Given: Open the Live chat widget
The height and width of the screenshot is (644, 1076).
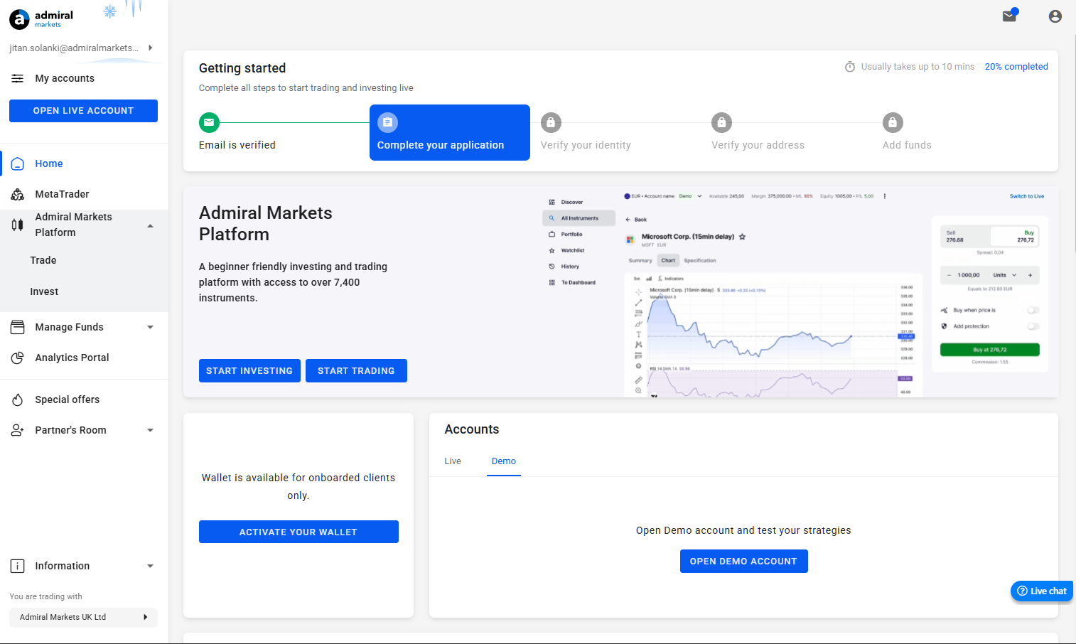Looking at the screenshot, I should (x=1042, y=591).
